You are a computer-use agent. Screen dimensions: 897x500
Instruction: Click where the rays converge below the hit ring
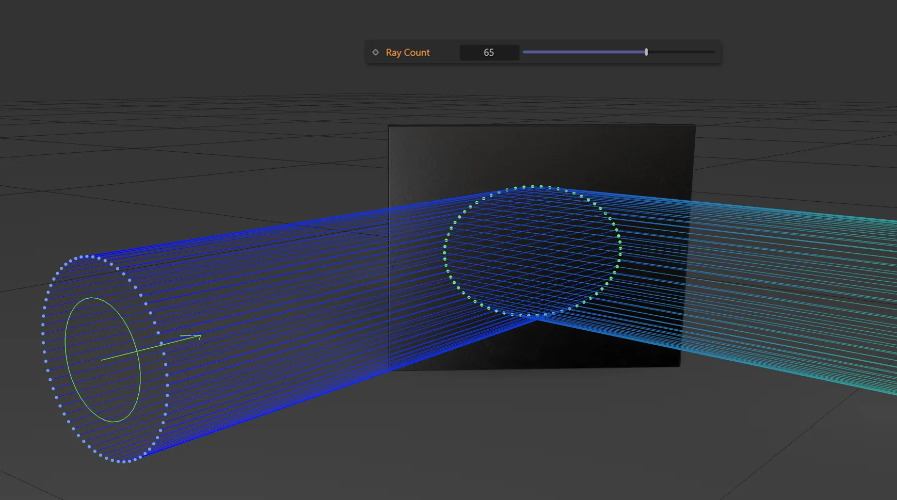pyautogui.click(x=536, y=319)
